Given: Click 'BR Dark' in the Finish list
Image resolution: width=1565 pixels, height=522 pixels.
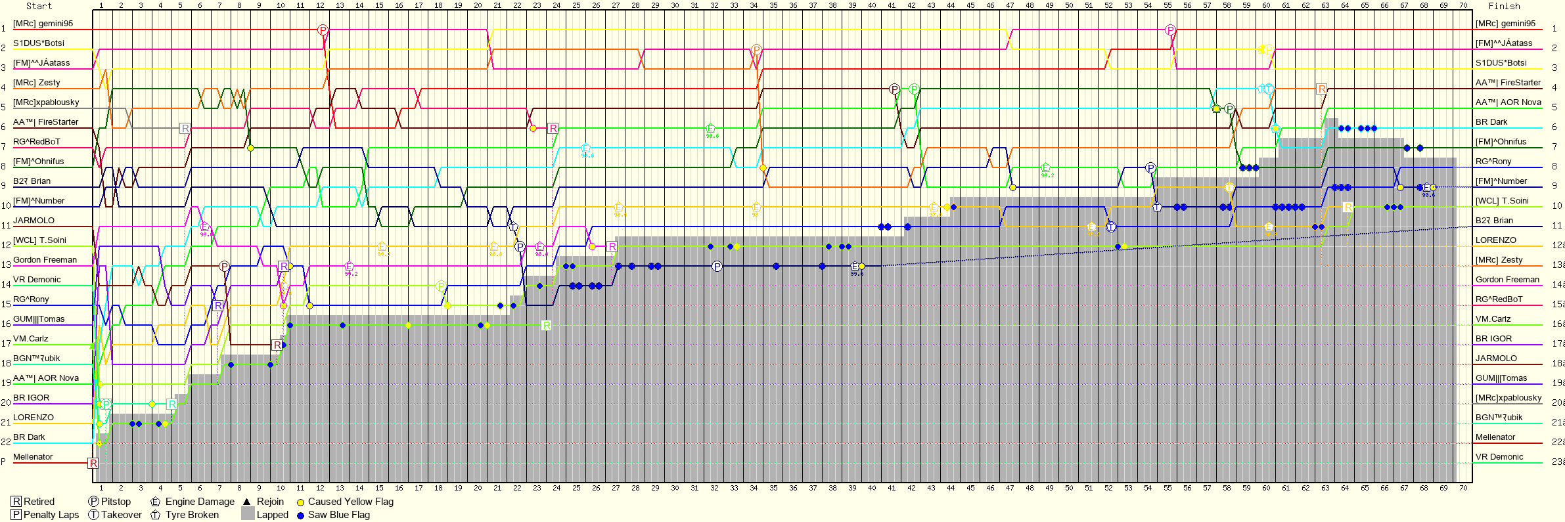Looking at the screenshot, I should pos(1491,122).
